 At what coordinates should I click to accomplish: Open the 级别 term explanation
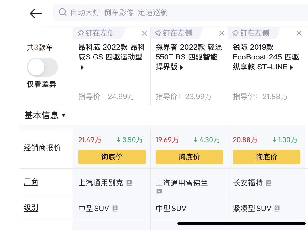(31, 208)
